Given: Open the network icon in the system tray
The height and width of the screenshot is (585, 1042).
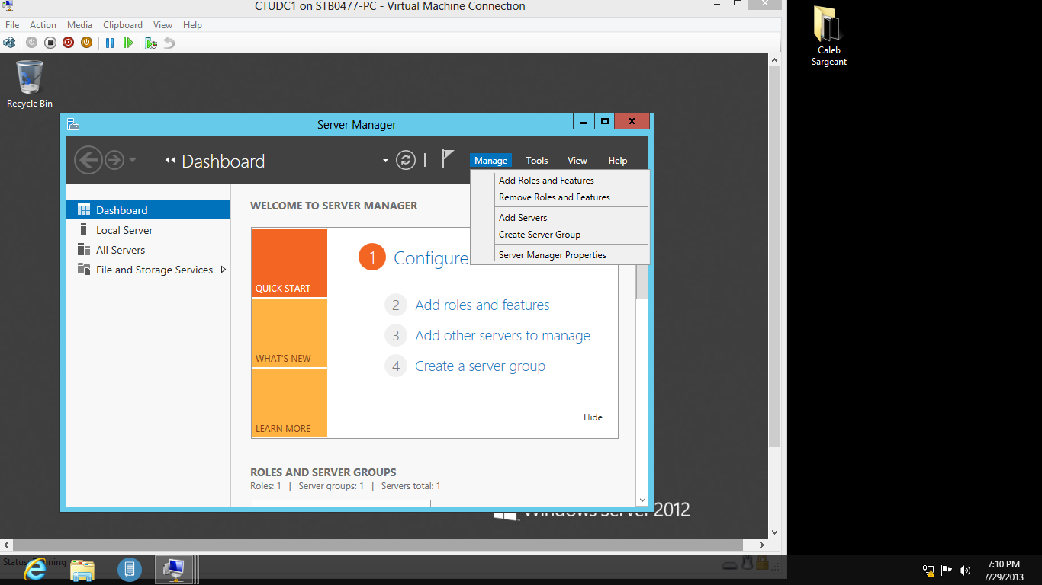Looking at the screenshot, I should (928, 570).
